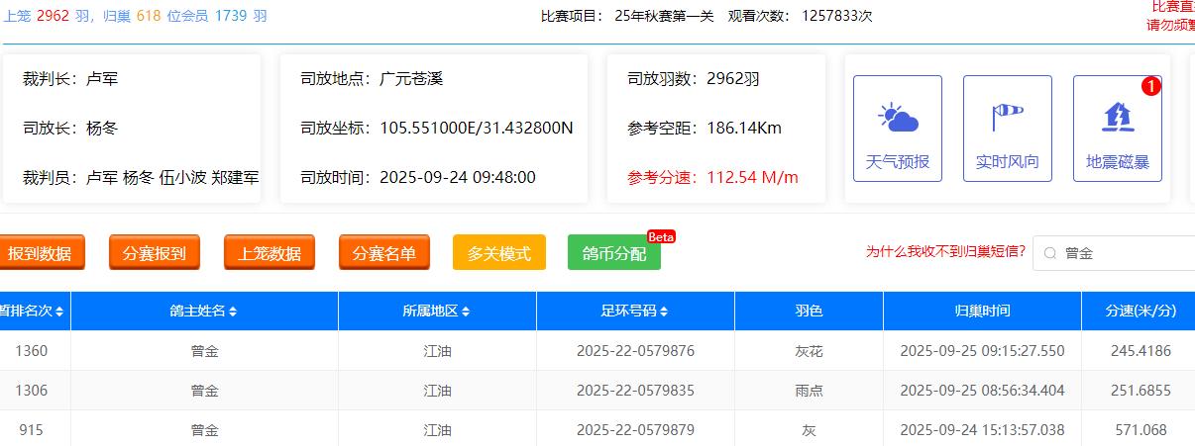The height and width of the screenshot is (446, 1195).
Task: Sort by 鸽主姓名 column arrows
Action: pos(232,312)
